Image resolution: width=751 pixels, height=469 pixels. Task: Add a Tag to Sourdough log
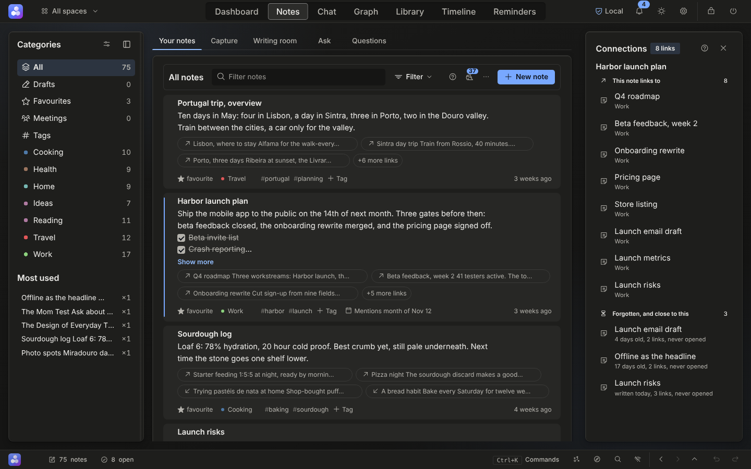(x=343, y=410)
